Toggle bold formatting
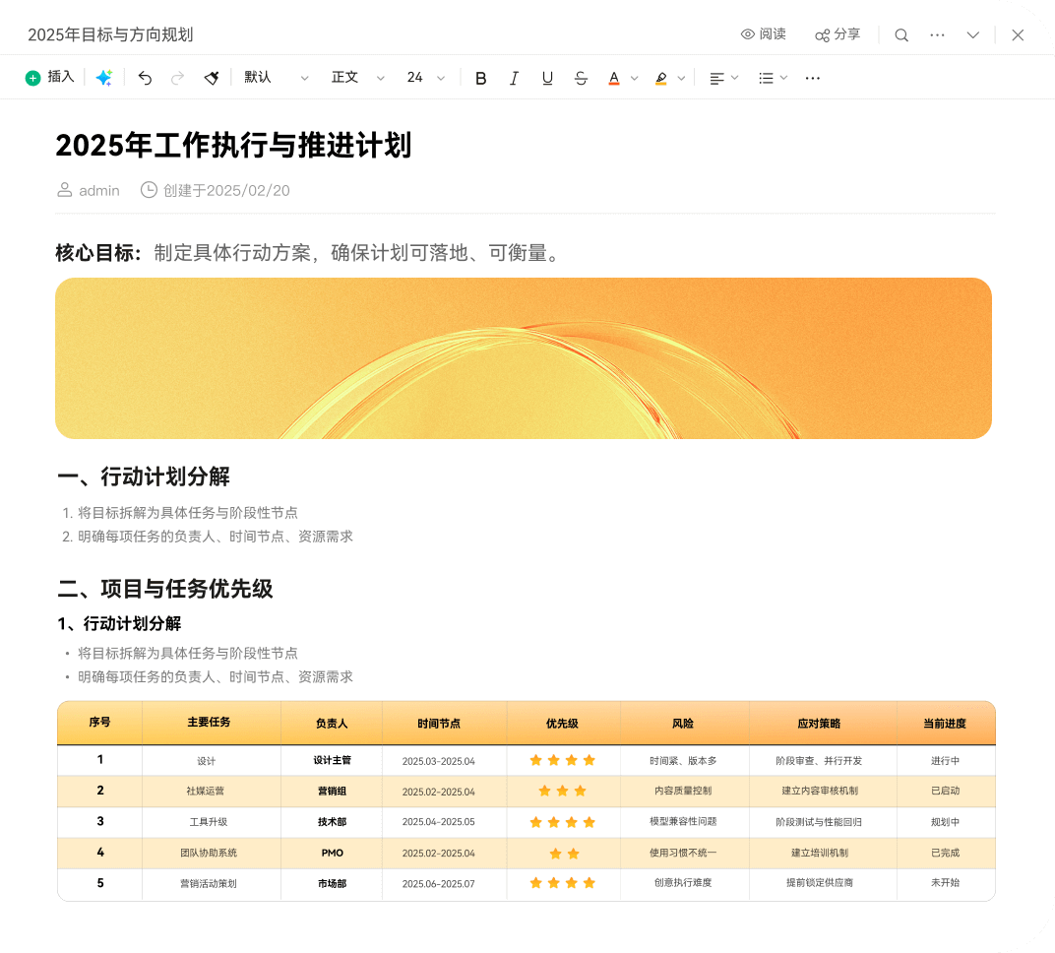This screenshot has height=953, width=1055. point(480,78)
